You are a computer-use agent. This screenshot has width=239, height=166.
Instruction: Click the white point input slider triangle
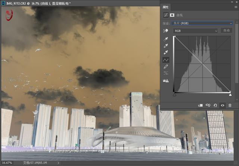point(230,95)
